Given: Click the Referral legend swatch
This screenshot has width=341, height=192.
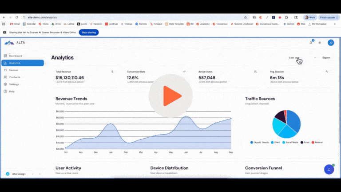Looking at the screenshot, I should pyautogui.click(x=313, y=142).
